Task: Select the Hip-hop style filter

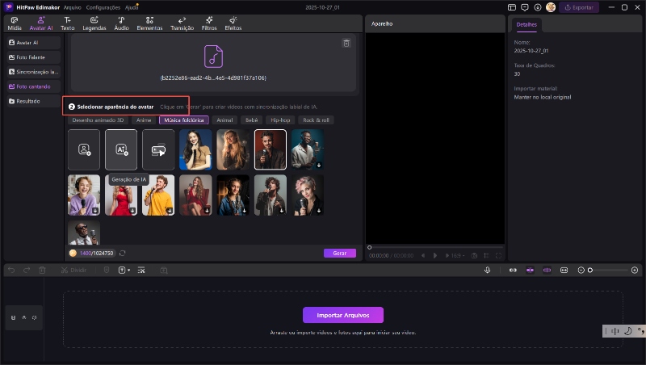Action: coord(280,120)
